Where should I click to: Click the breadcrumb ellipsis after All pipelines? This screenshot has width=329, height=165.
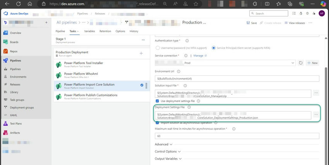tap(84, 22)
